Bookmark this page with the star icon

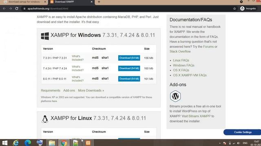(x=234, y=9)
